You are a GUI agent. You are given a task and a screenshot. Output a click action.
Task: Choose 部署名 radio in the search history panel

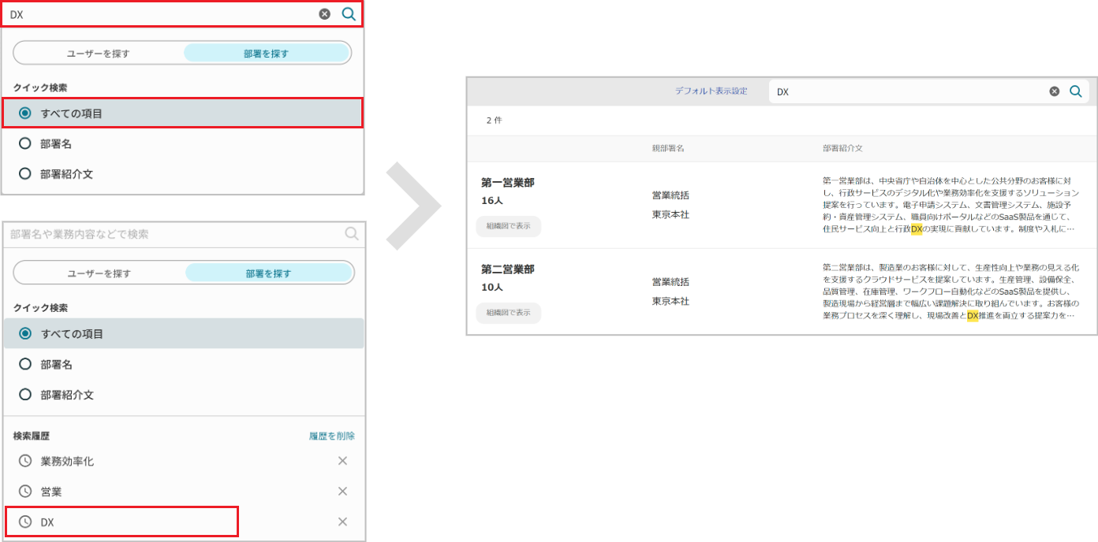25,364
